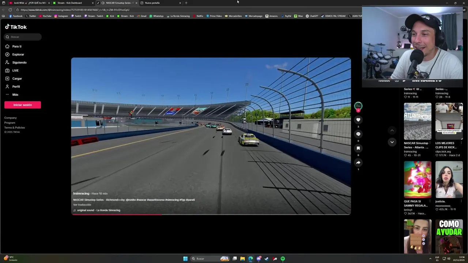Screen dimensions: 468x263
Task: Open the 'LOS MEJORES CLIPS DE KICK' thumbnail
Action: [449, 121]
